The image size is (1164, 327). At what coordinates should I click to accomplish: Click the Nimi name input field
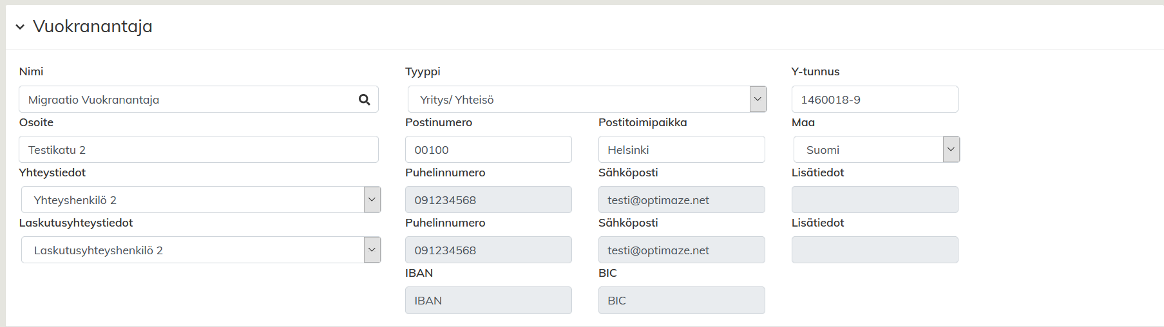click(187, 100)
